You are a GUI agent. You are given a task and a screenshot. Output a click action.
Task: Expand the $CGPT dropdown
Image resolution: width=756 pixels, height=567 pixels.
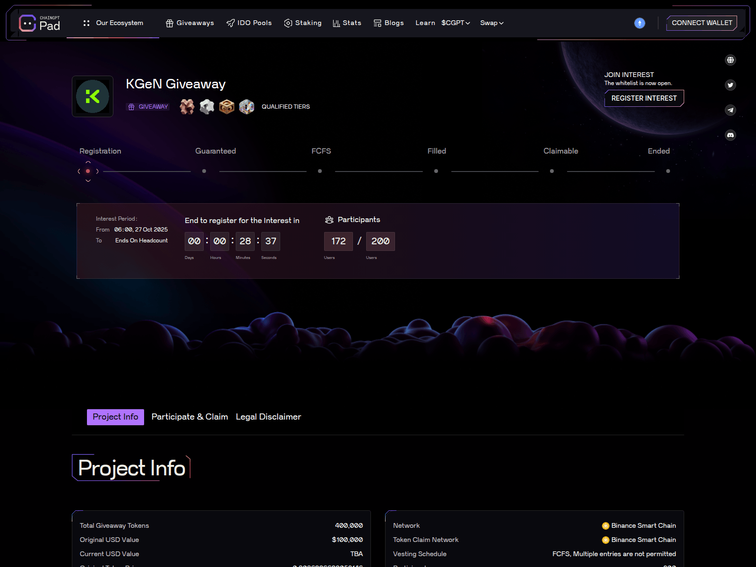tap(455, 23)
